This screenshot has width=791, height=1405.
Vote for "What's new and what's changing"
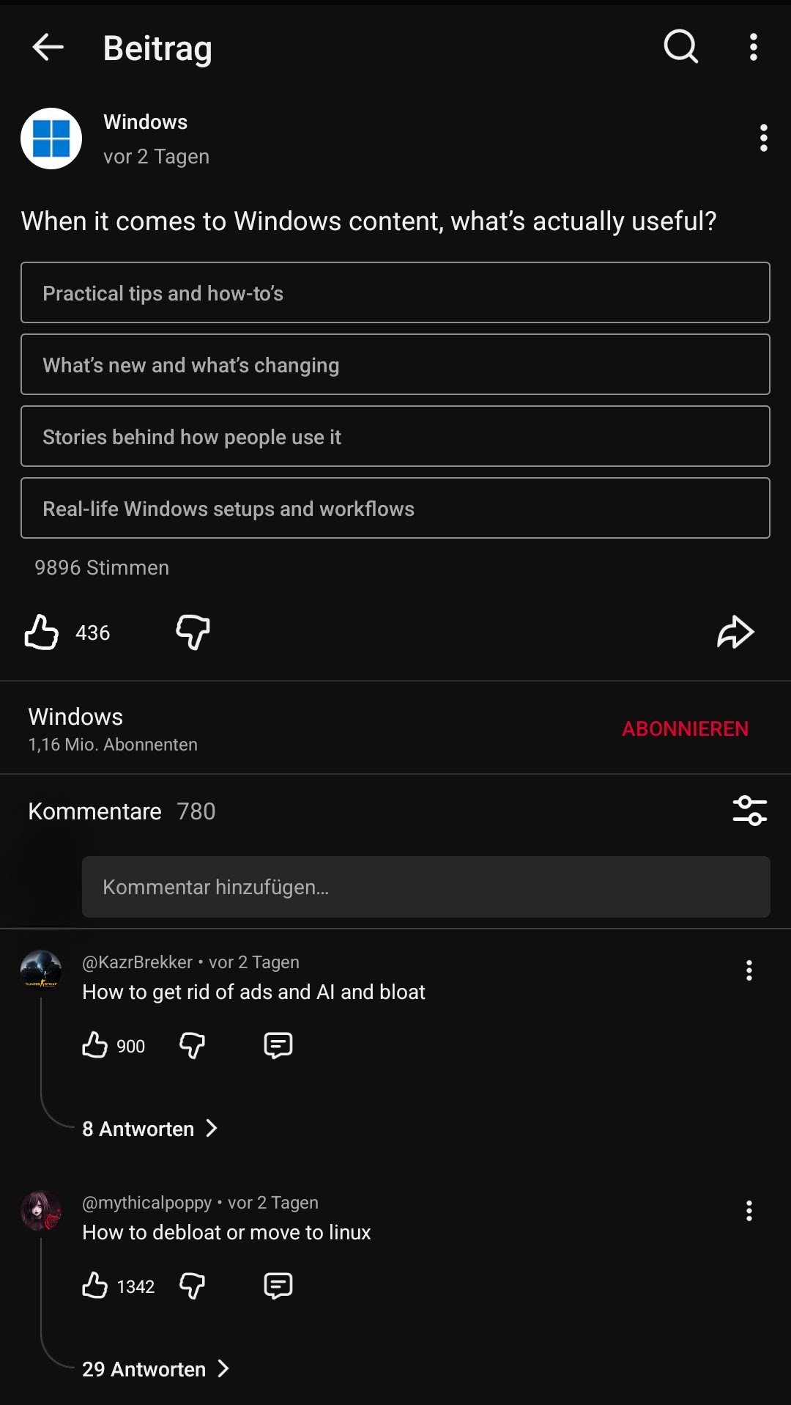click(395, 364)
